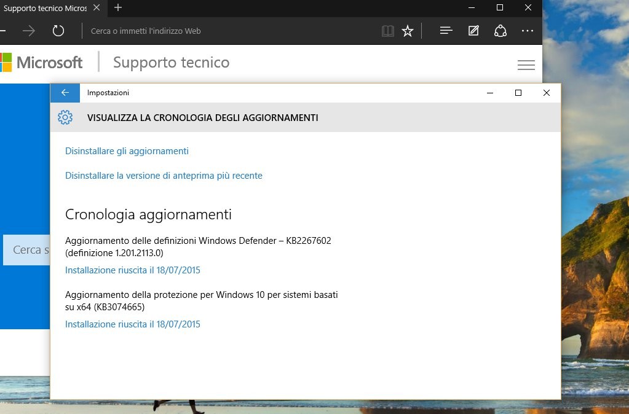Open the Edge Hub panel
The height and width of the screenshot is (414, 629).
pyautogui.click(x=446, y=31)
